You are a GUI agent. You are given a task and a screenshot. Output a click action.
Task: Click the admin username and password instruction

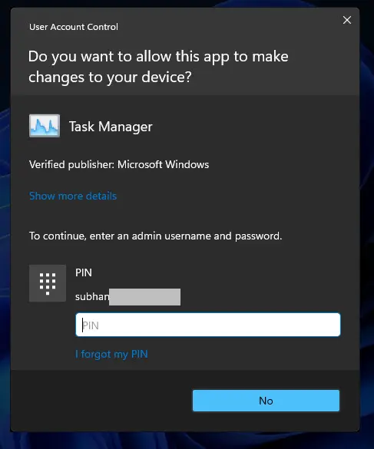click(x=156, y=236)
